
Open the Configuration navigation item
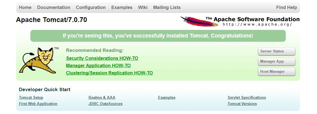click(91, 8)
